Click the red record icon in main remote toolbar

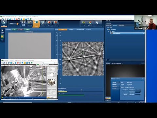click(17, 19)
